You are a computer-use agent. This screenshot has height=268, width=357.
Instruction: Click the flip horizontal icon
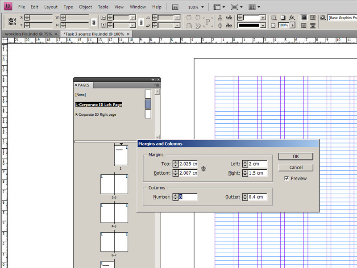pyautogui.click(x=189, y=25)
